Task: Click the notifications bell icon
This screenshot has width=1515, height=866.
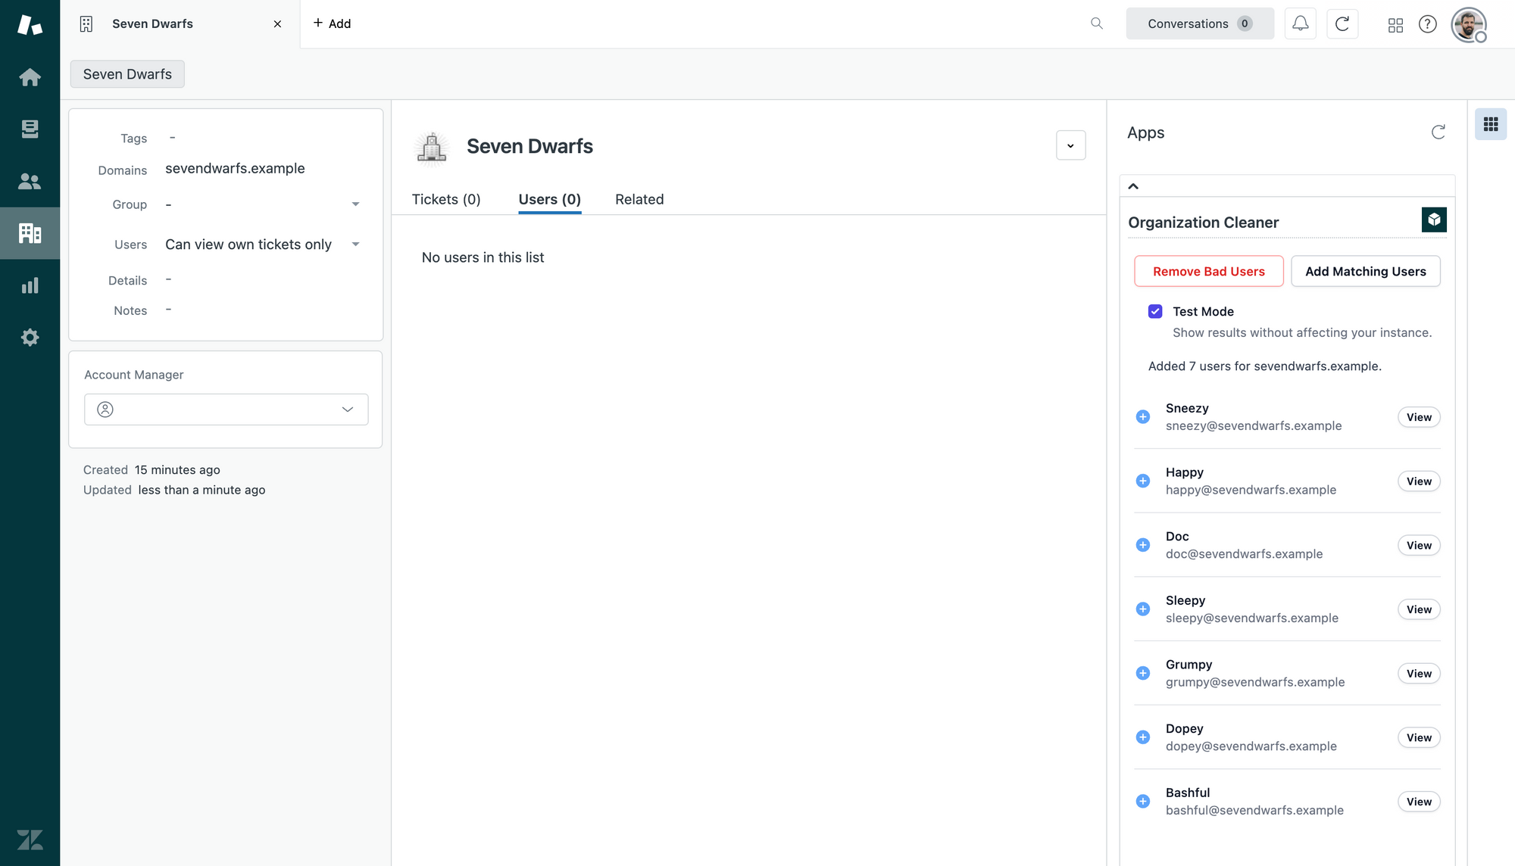Action: coord(1300,23)
